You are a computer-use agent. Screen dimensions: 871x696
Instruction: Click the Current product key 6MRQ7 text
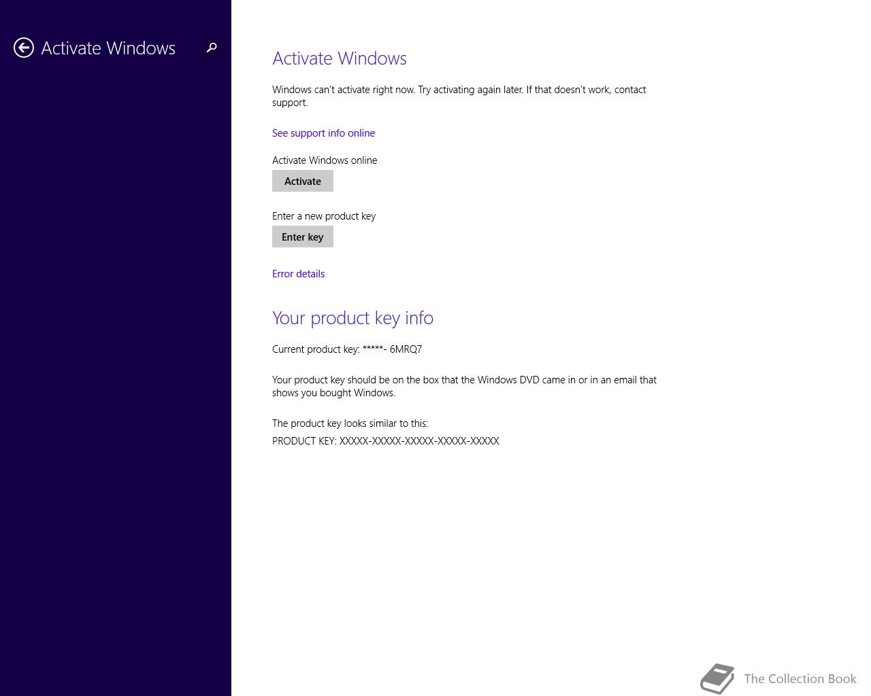[347, 349]
